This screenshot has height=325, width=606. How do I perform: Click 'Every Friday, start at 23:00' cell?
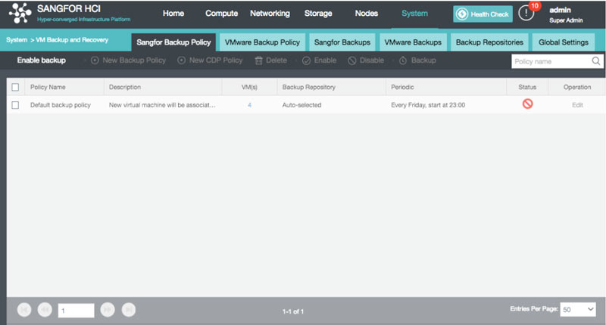tap(428, 105)
